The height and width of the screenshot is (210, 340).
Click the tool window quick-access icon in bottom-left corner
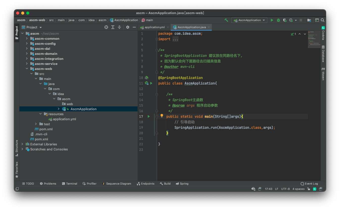click(17, 189)
